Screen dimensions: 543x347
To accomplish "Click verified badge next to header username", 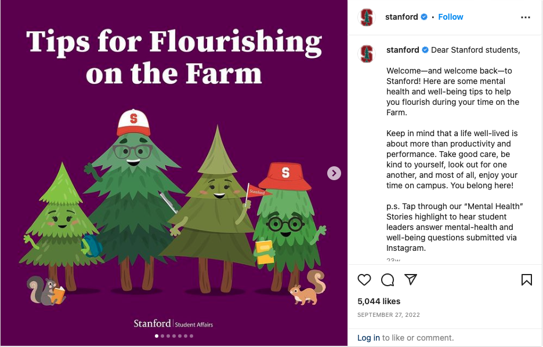I will pos(424,17).
